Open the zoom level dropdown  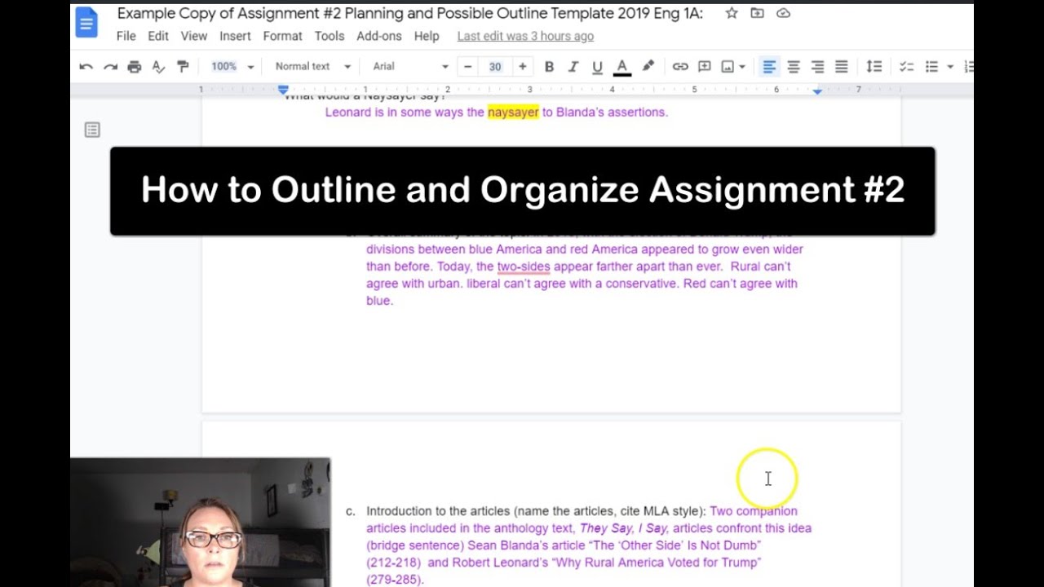tap(232, 67)
